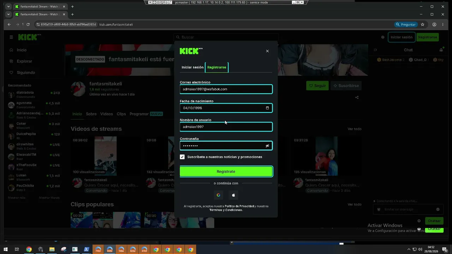Open chat users icon beside Chat title
The height and width of the screenshot is (254, 452).
pyautogui.click(x=441, y=50)
